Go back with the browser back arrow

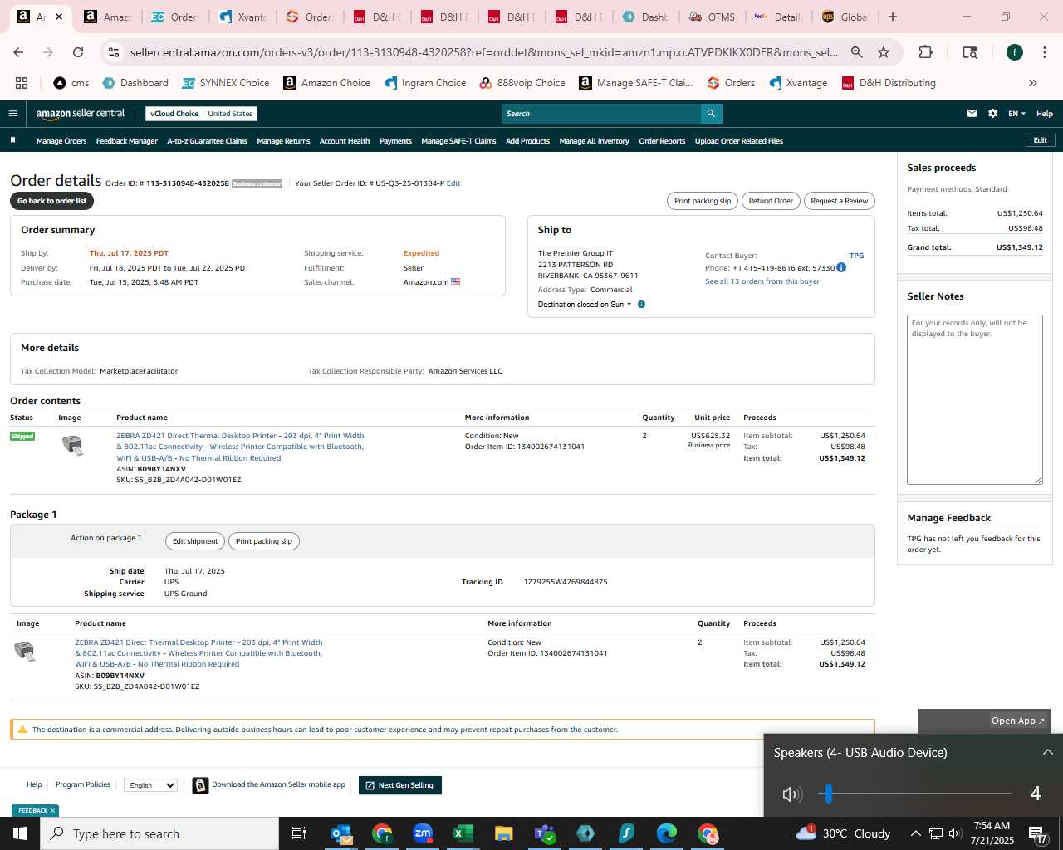click(18, 52)
